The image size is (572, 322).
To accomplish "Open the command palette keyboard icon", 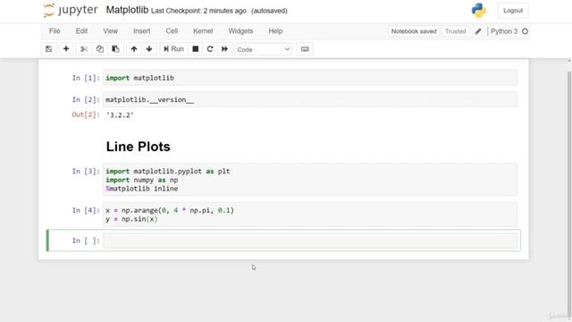I will pos(305,49).
